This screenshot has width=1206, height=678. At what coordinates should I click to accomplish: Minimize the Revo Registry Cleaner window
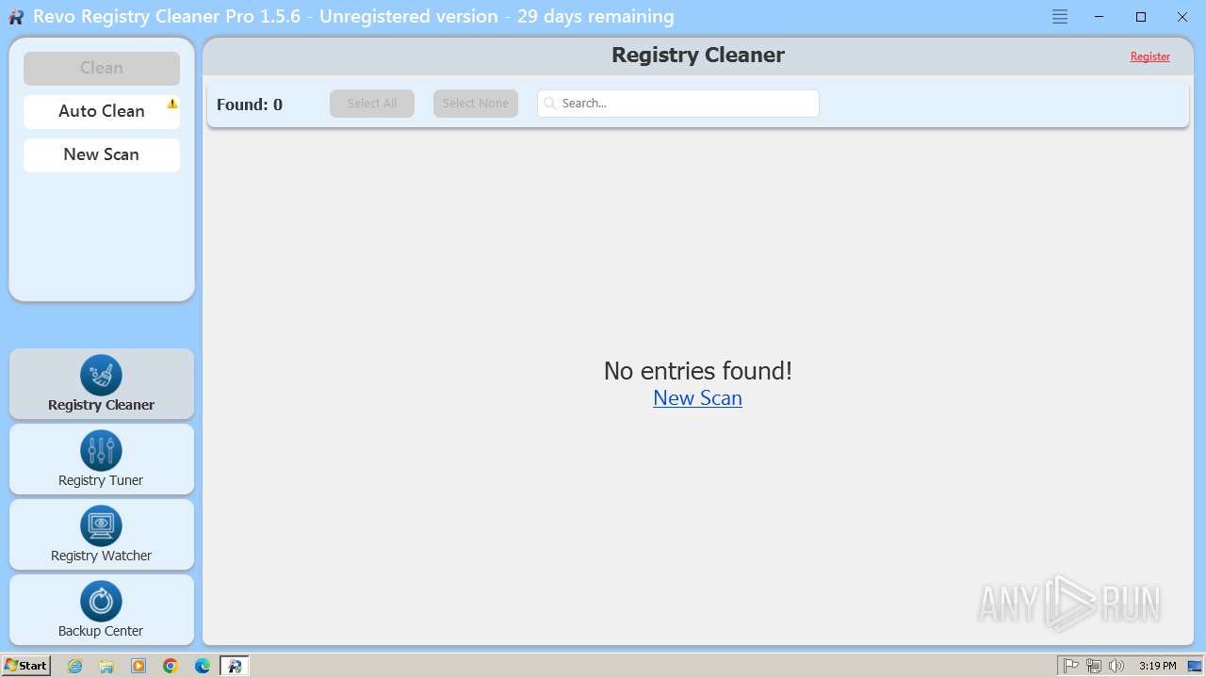(x=1100, y=17)
